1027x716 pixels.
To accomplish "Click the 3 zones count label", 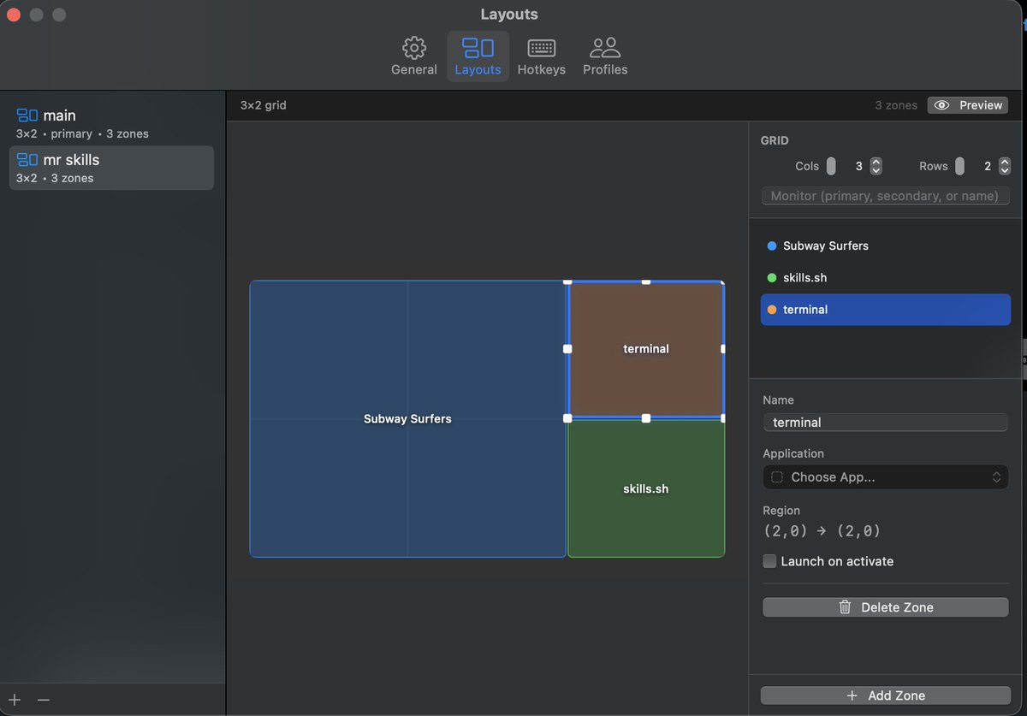I will point(896,105).
